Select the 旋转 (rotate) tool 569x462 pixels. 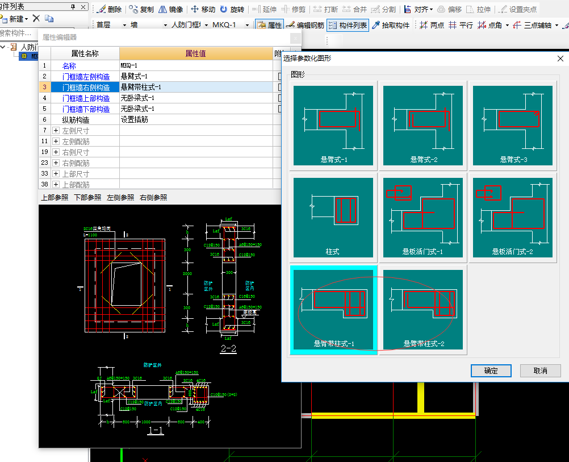(232, 10)
